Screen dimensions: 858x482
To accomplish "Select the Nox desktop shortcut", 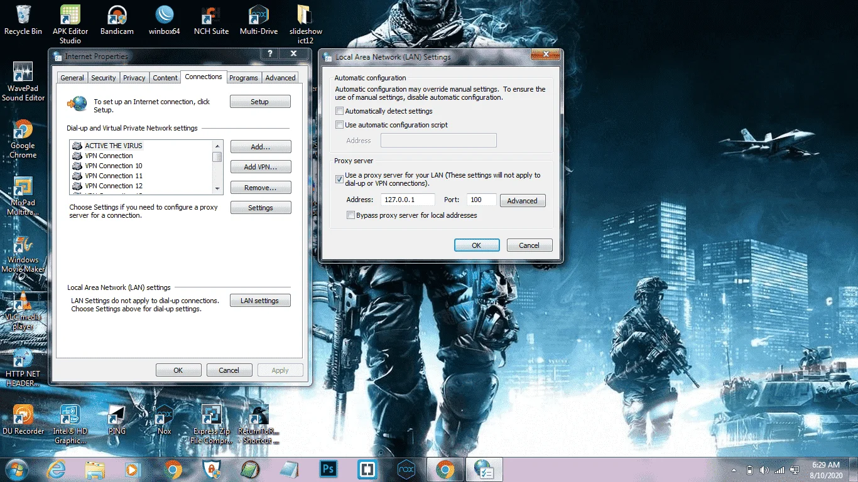I will (x=165, y=420).
